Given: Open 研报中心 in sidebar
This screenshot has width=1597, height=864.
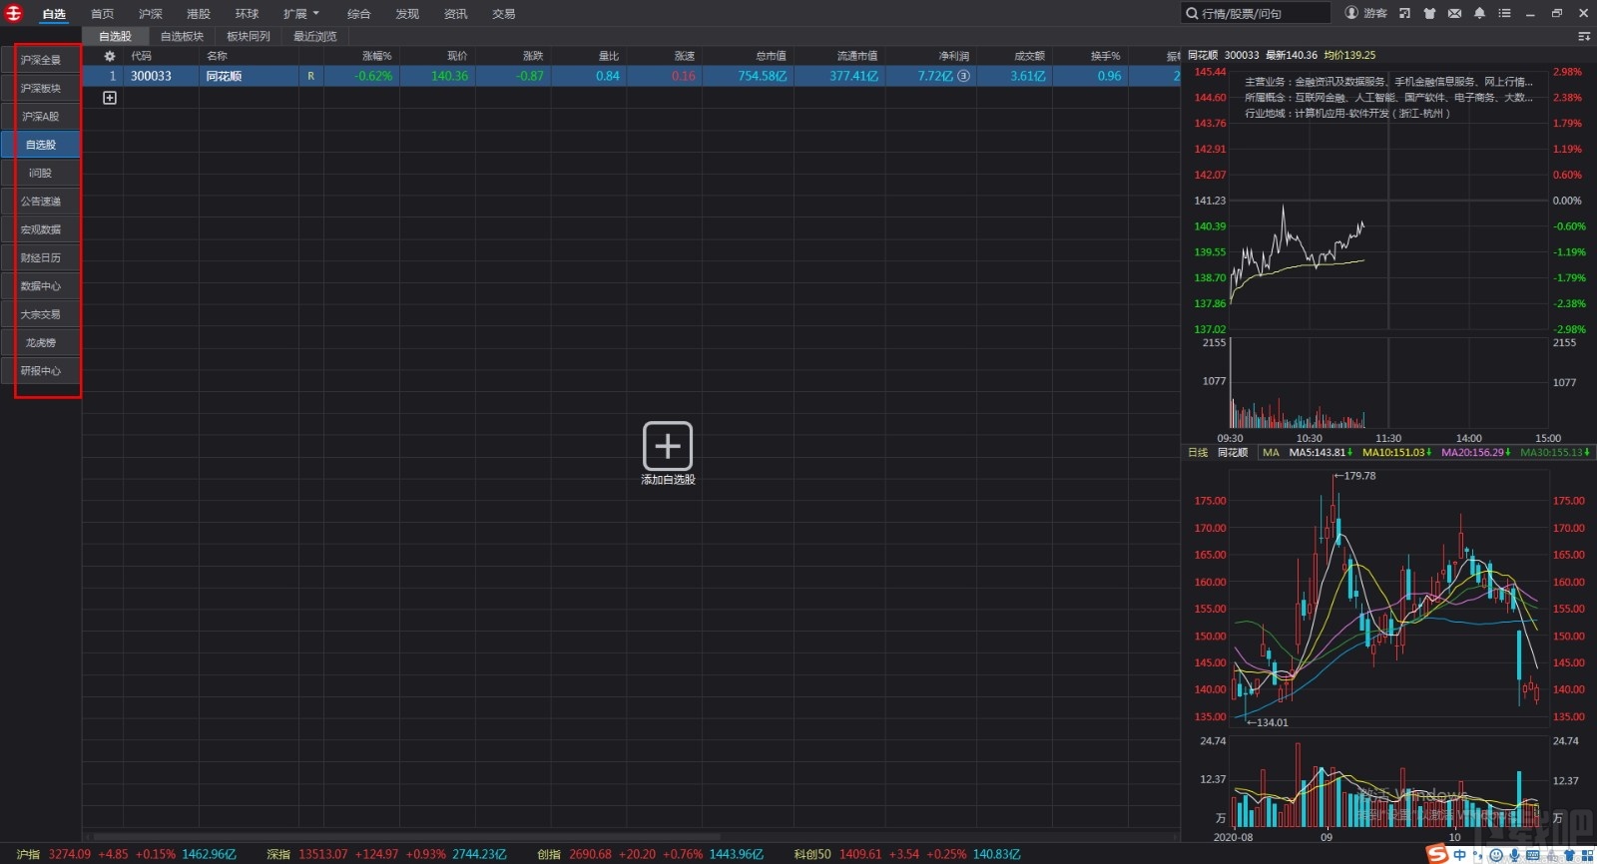Looking at the screenshot, I should coord(41,371).
